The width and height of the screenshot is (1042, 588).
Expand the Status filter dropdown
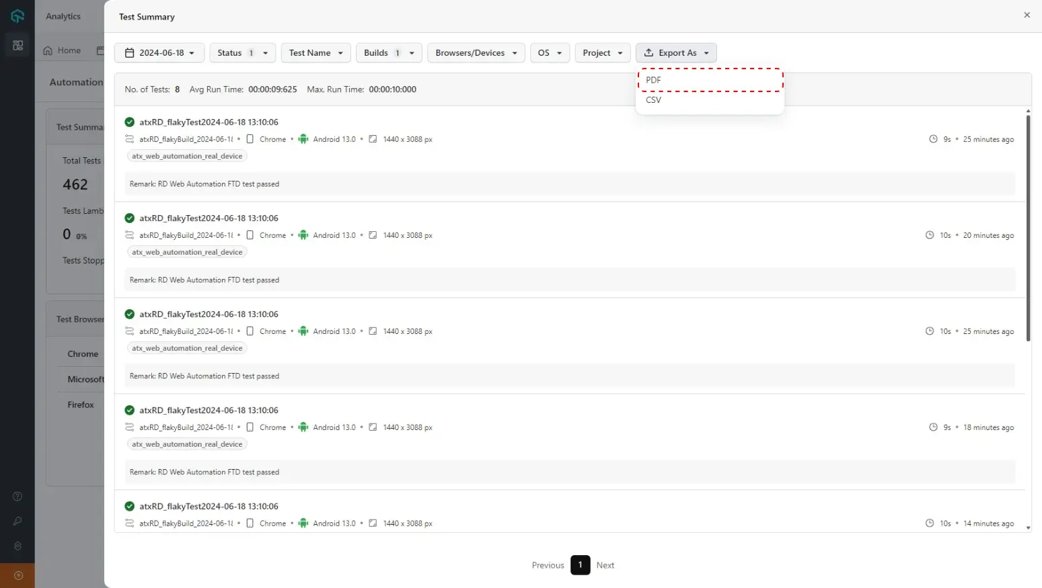coord(242,53)
